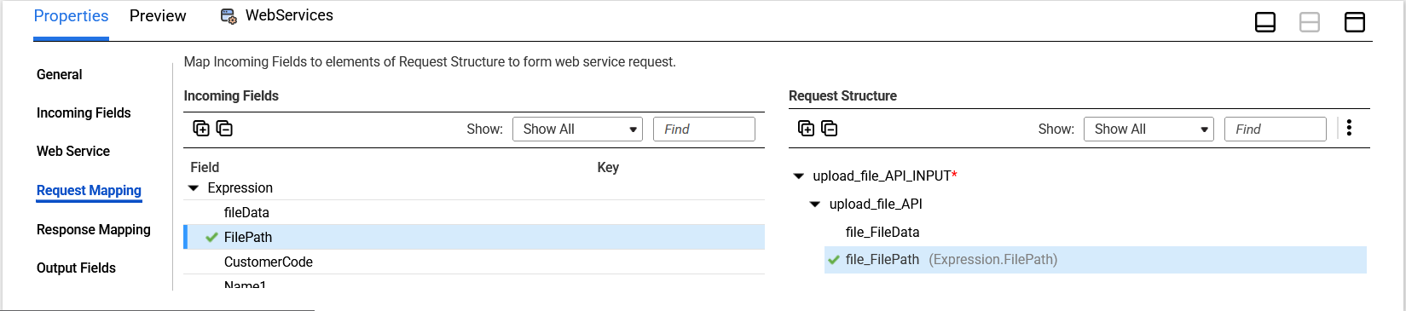Viewport: 1406px width, 311px height.
Task: Select Request Mapping section
Action: tap(89, 191)
